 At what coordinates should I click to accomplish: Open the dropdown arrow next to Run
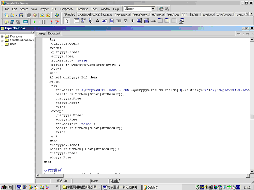pyautogui.click(x=39, y=22)
